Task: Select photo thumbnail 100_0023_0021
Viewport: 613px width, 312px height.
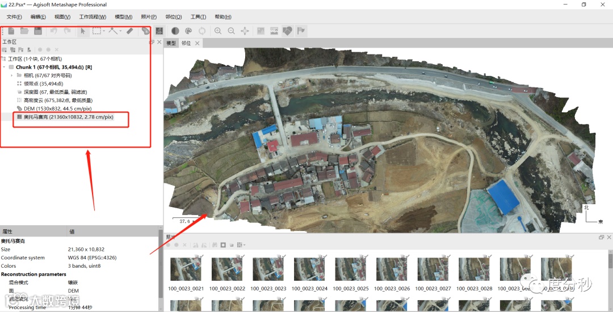Action: point(186,269)
